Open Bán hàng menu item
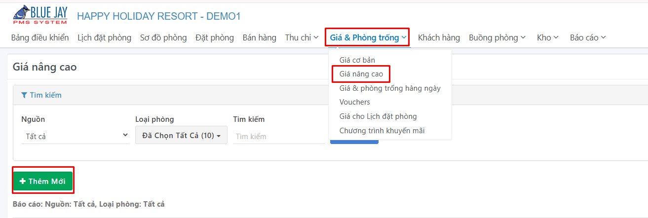This screenshot has height=218, width=648. point(260,37)
